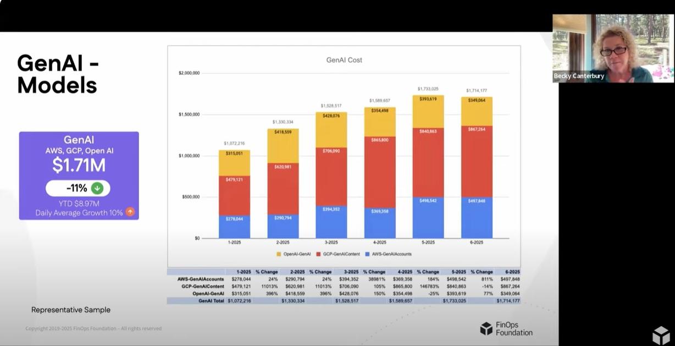675x346 pixels.
Task: Click the "-11%" value in the white pill
Action: click(x=77, y=188)
